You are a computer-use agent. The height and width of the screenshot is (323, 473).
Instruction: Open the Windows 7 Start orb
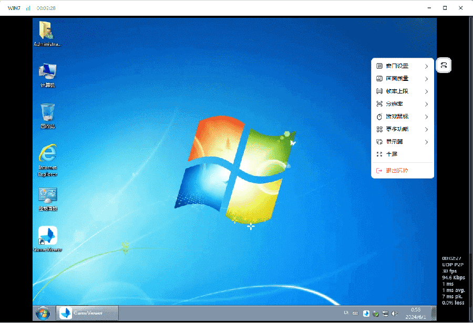click(43, 314)
